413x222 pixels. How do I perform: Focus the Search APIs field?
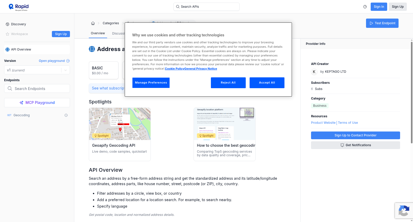[206, 7]
